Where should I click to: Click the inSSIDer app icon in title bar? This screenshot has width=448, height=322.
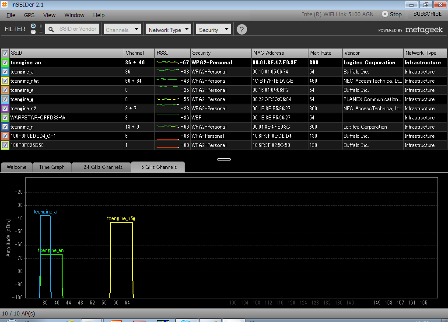[4, 4]
